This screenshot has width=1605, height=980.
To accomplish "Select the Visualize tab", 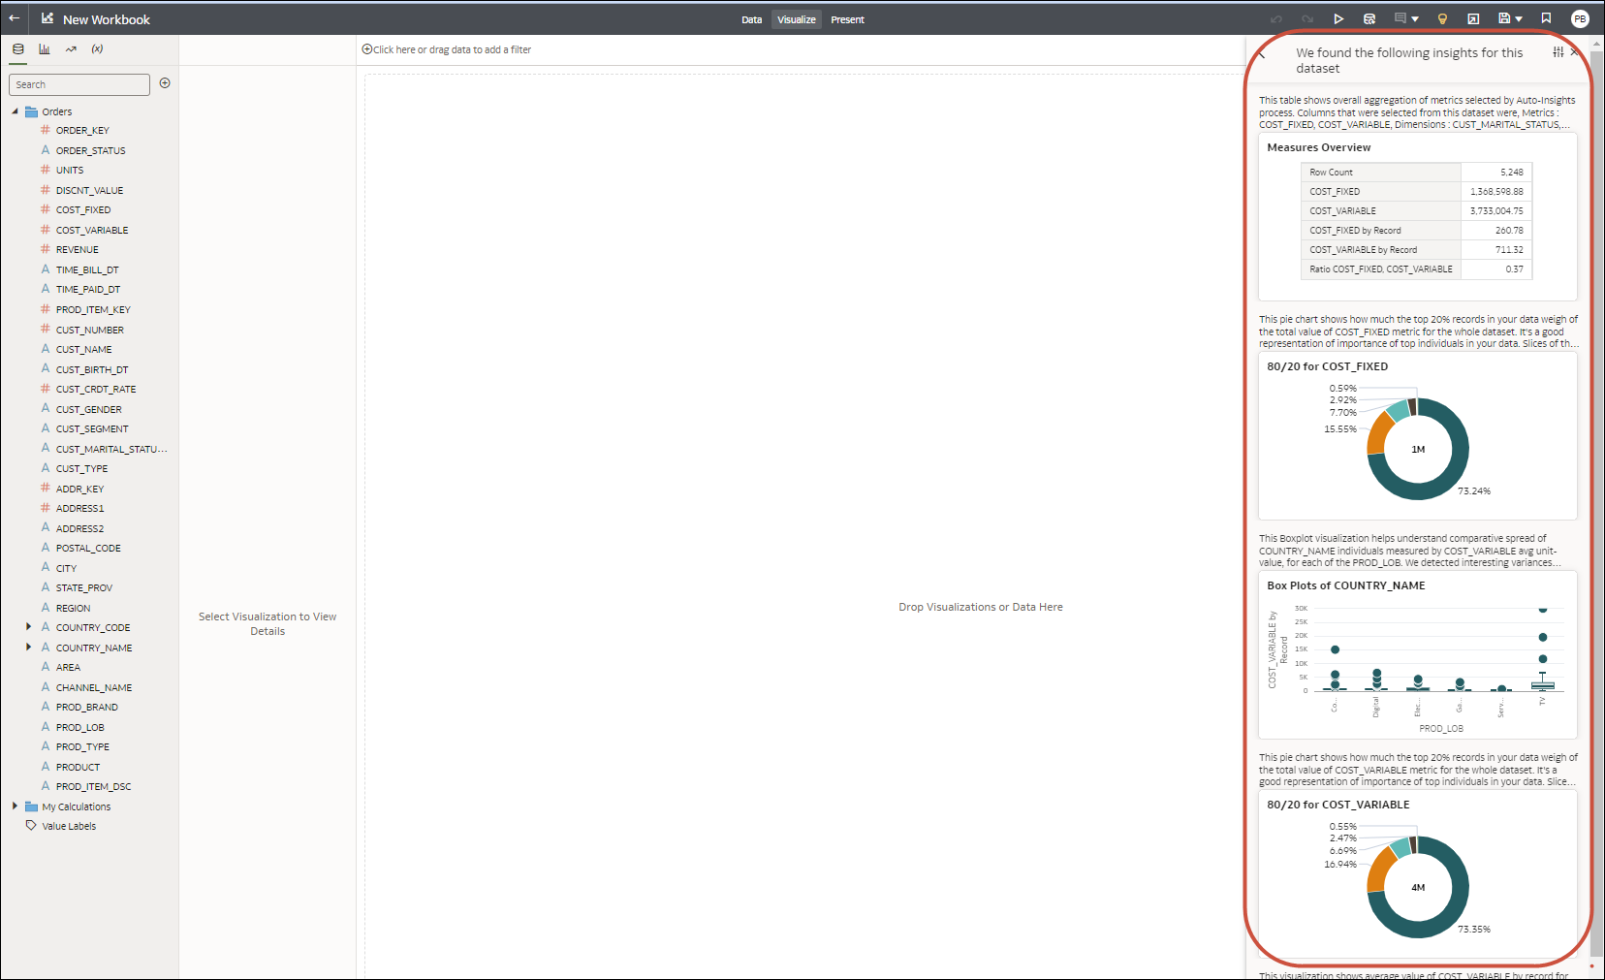I will (797, 19).
